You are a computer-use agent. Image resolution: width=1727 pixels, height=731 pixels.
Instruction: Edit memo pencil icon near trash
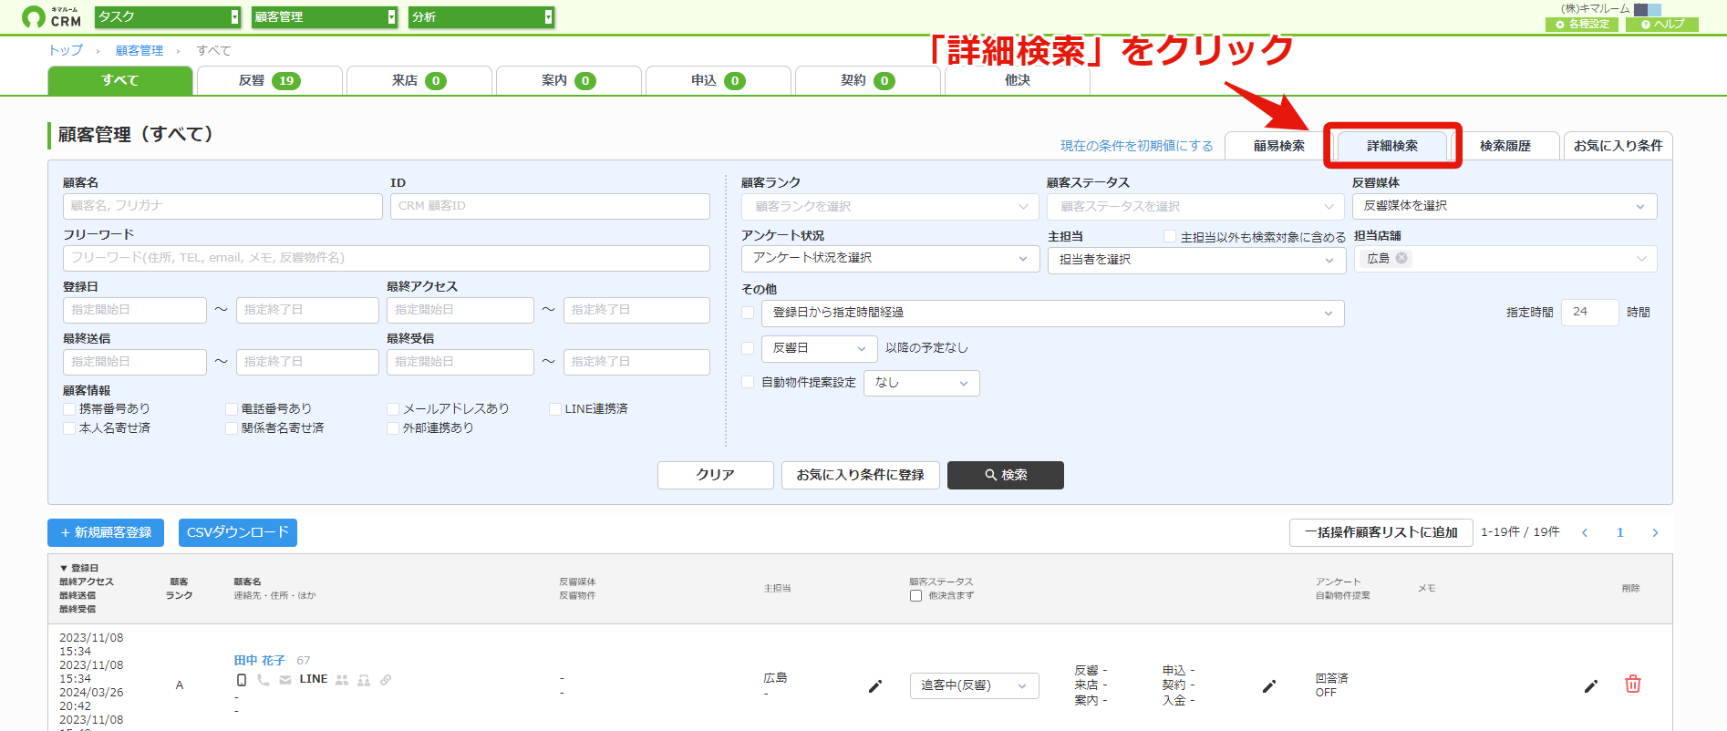tap(1591, 685)
